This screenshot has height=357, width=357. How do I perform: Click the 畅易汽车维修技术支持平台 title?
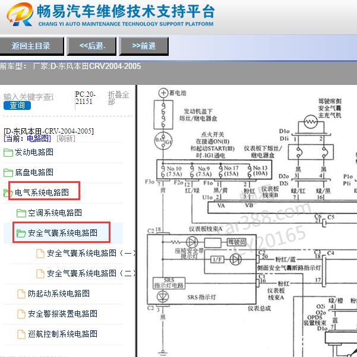126,11
